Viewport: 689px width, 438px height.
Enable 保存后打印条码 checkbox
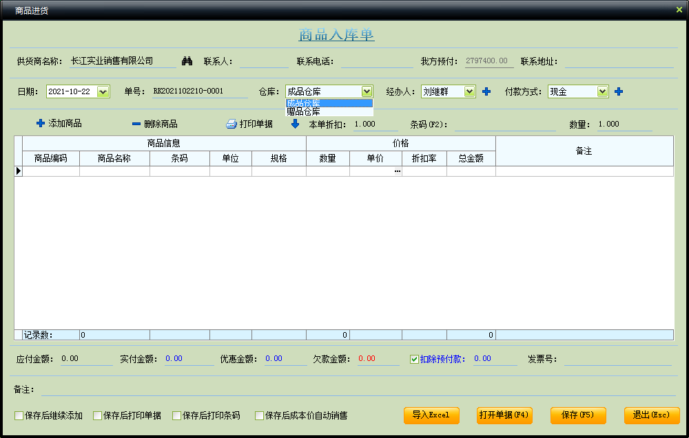[176, 415]
